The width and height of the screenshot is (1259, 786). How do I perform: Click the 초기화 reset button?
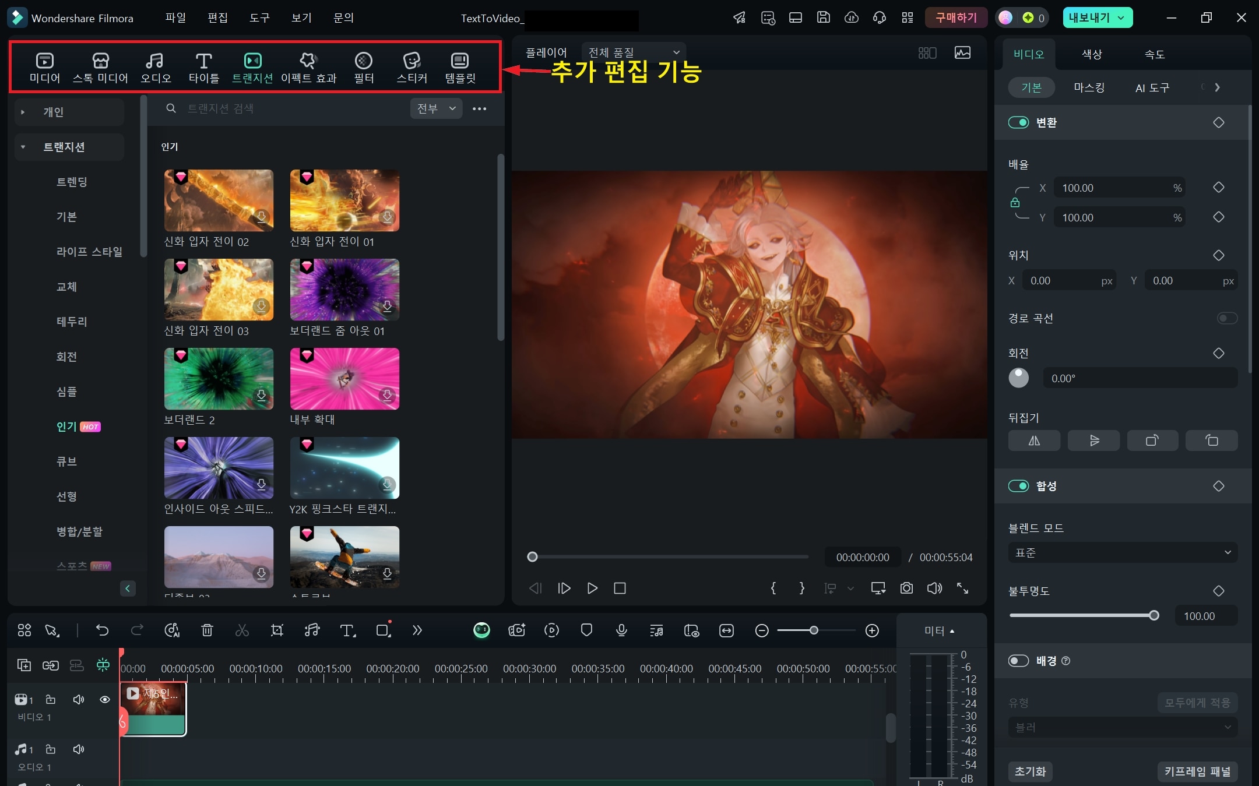point(1030,771)
